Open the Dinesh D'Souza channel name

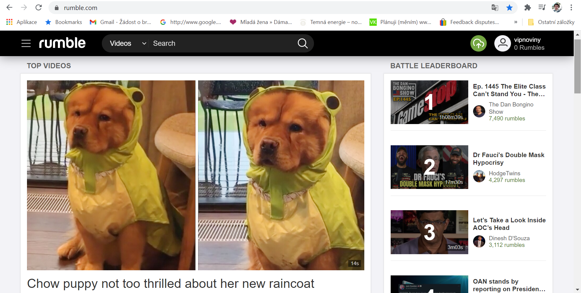pyautogui.click(x=509, y=238)
